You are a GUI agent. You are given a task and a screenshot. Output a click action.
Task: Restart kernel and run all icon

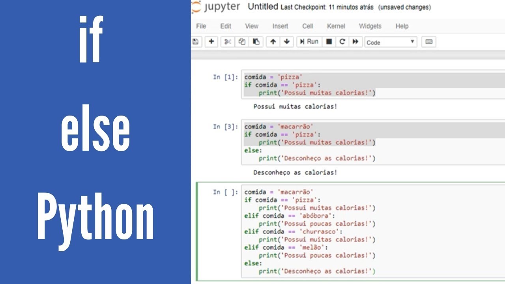(355, 41)
